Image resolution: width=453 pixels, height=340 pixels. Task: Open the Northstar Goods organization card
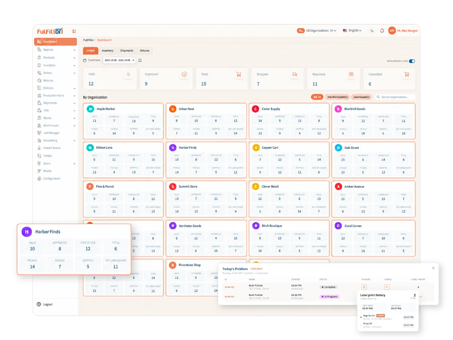[x=206, y=238]
